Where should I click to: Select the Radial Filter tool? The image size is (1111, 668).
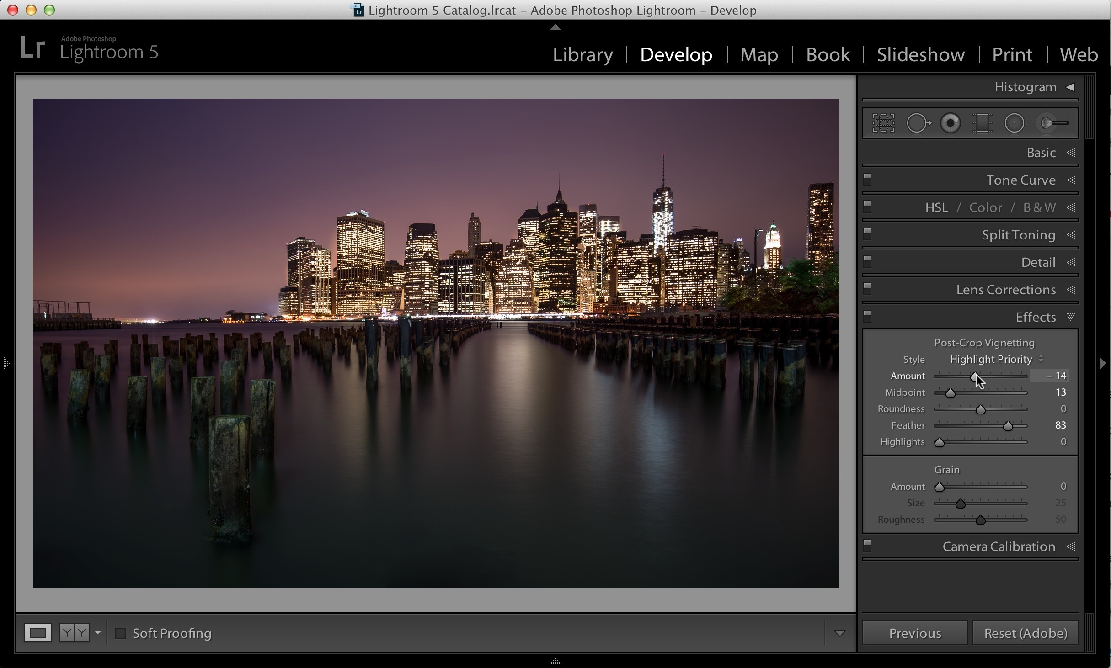pyautogui.click(x=1014, y=123)
